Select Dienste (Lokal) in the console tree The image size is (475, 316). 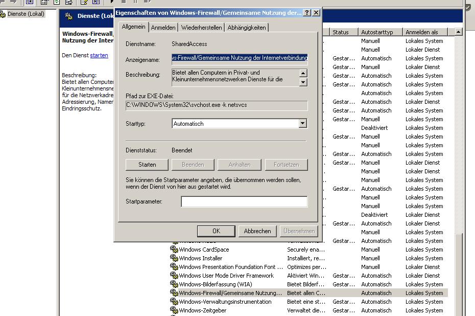[26, 14]
